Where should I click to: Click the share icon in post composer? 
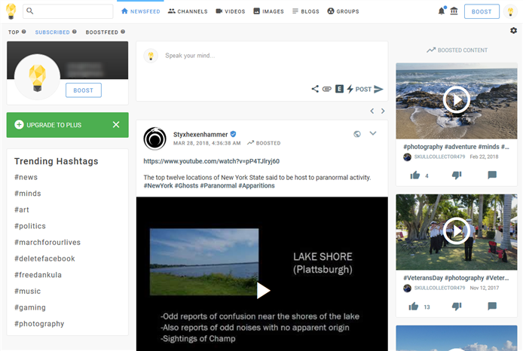click(x=315, y=89)
